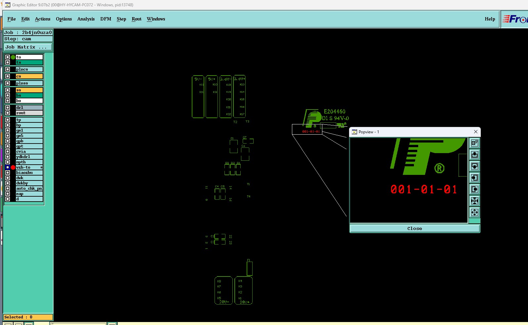Click the Frontline logo in the corner
The image size is (528, 325).
click(515, 19)
